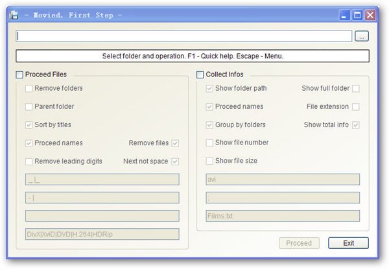Toggle the Group by folders checkbox
Viewport: 389px width, 269px height.
[209, 124]
